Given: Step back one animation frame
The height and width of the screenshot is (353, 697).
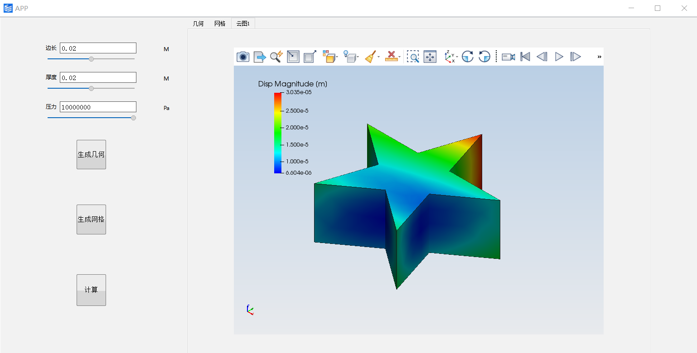Looking at the screenshot, I should 542,57.
